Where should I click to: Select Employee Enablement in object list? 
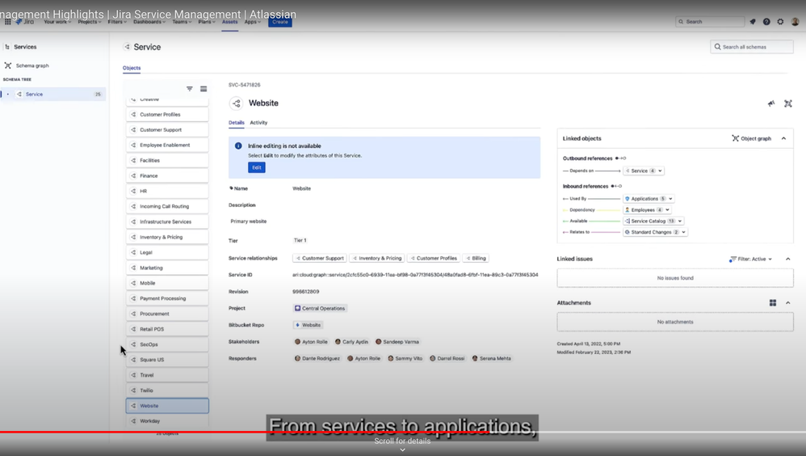[167, 146]
